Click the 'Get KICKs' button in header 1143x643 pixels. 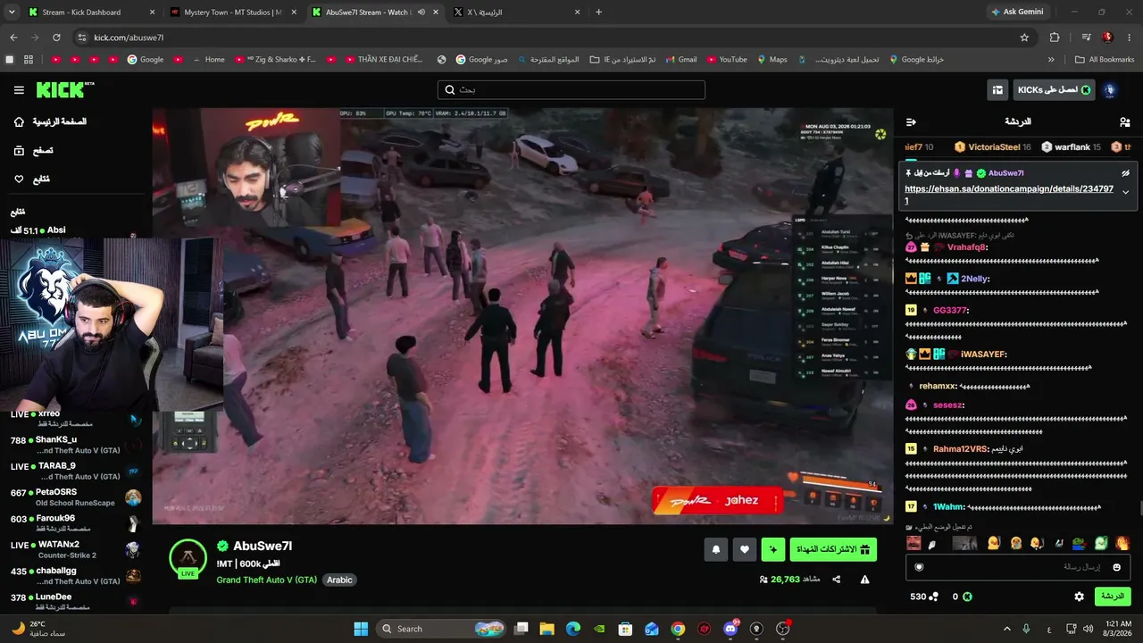pyautogui.click(x=1054, y=90)
